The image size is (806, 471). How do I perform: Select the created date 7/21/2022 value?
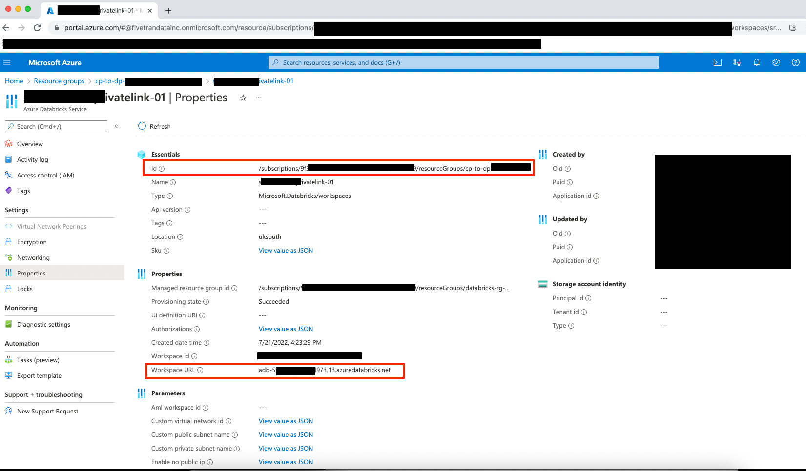click(x=290, y=343)
